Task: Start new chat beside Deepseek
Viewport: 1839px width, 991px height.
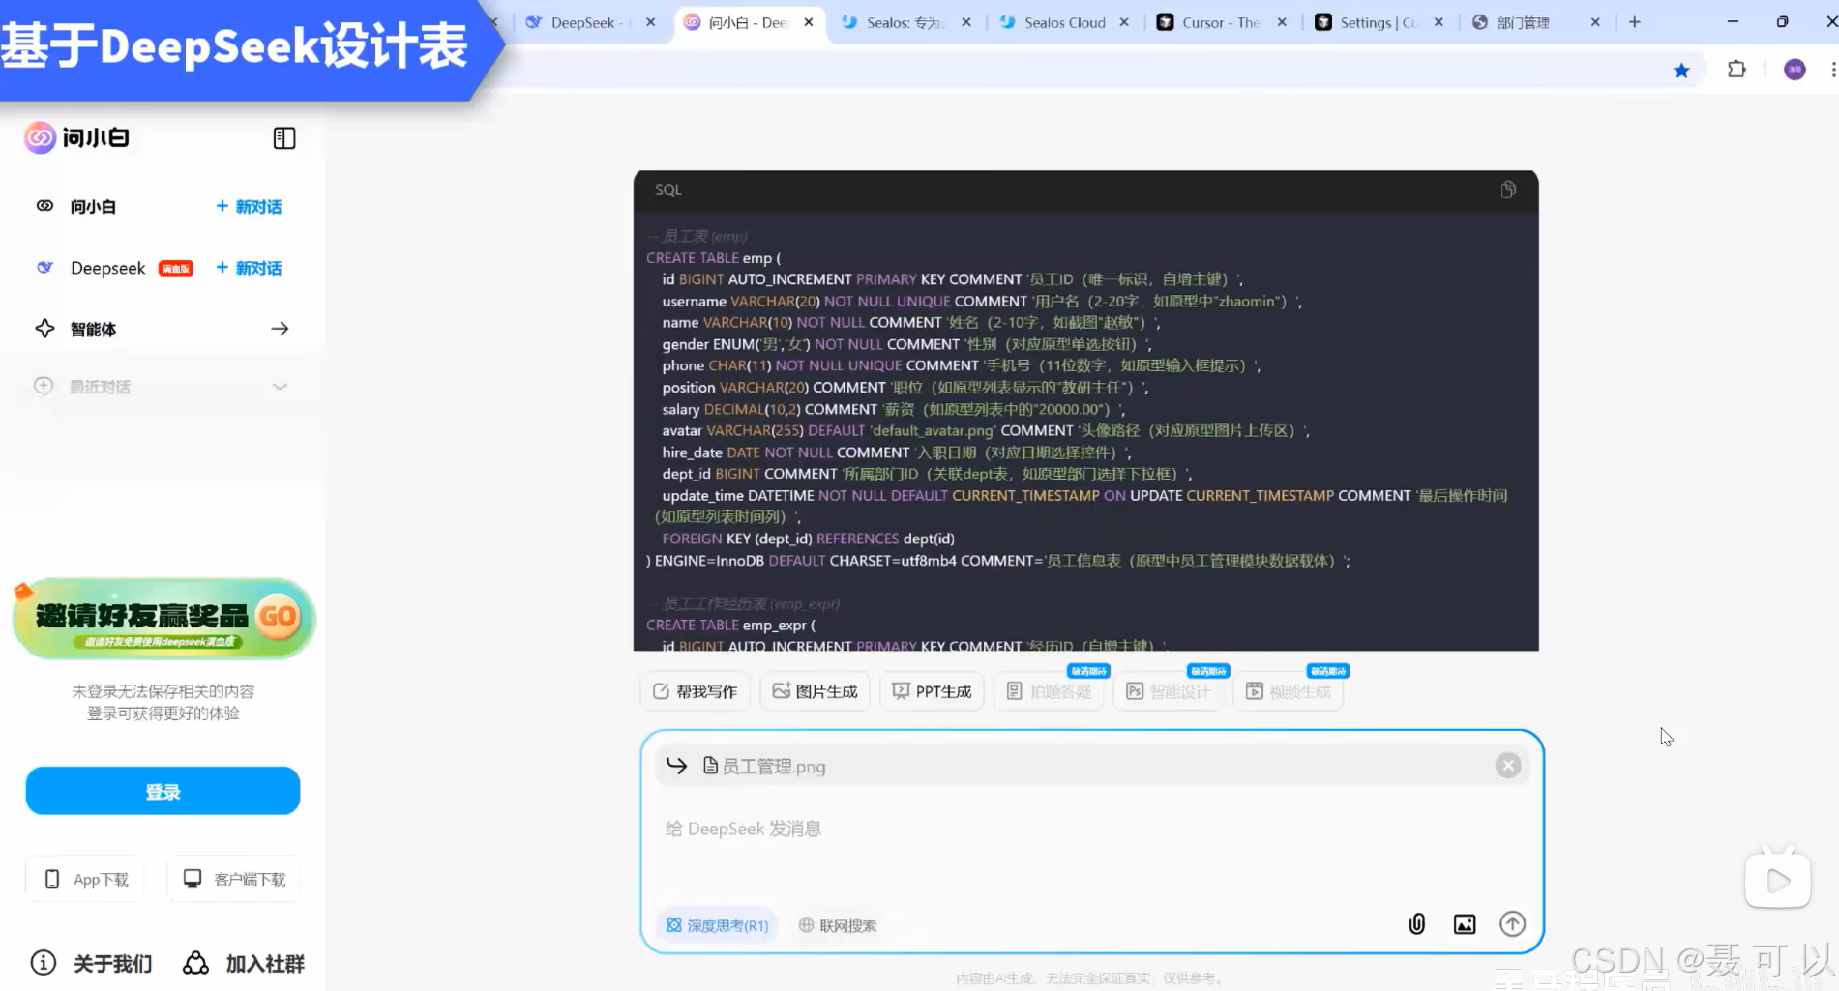Action: [249, 268]
